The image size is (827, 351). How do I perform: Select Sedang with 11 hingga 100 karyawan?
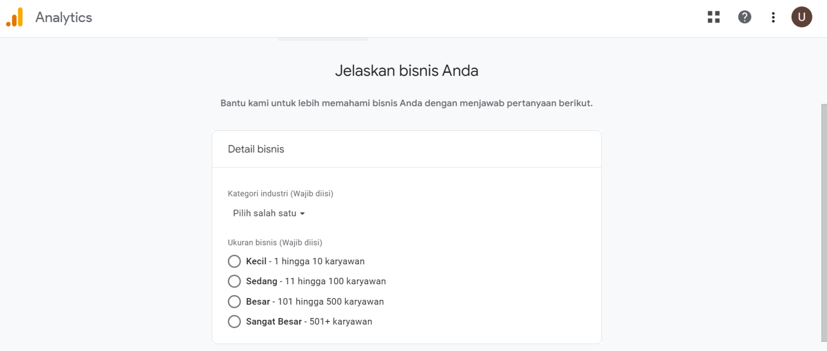tap(234, 281)
